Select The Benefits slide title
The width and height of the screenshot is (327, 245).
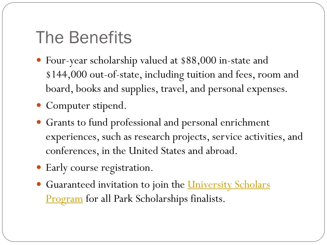[84, 37]
